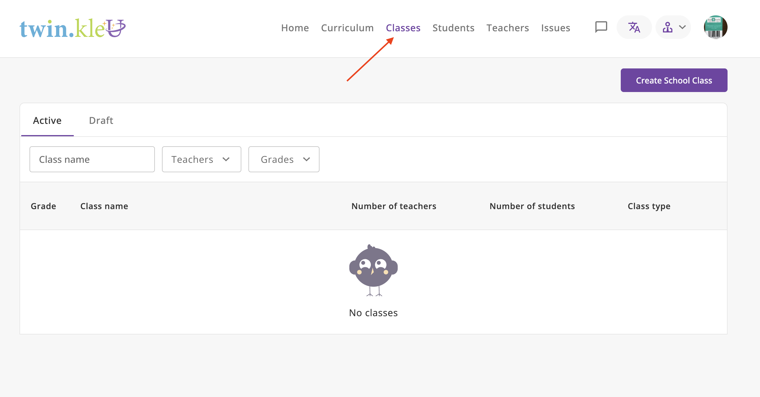
Task: Open the Teachers filter dropdown
Action: (202, 159)
